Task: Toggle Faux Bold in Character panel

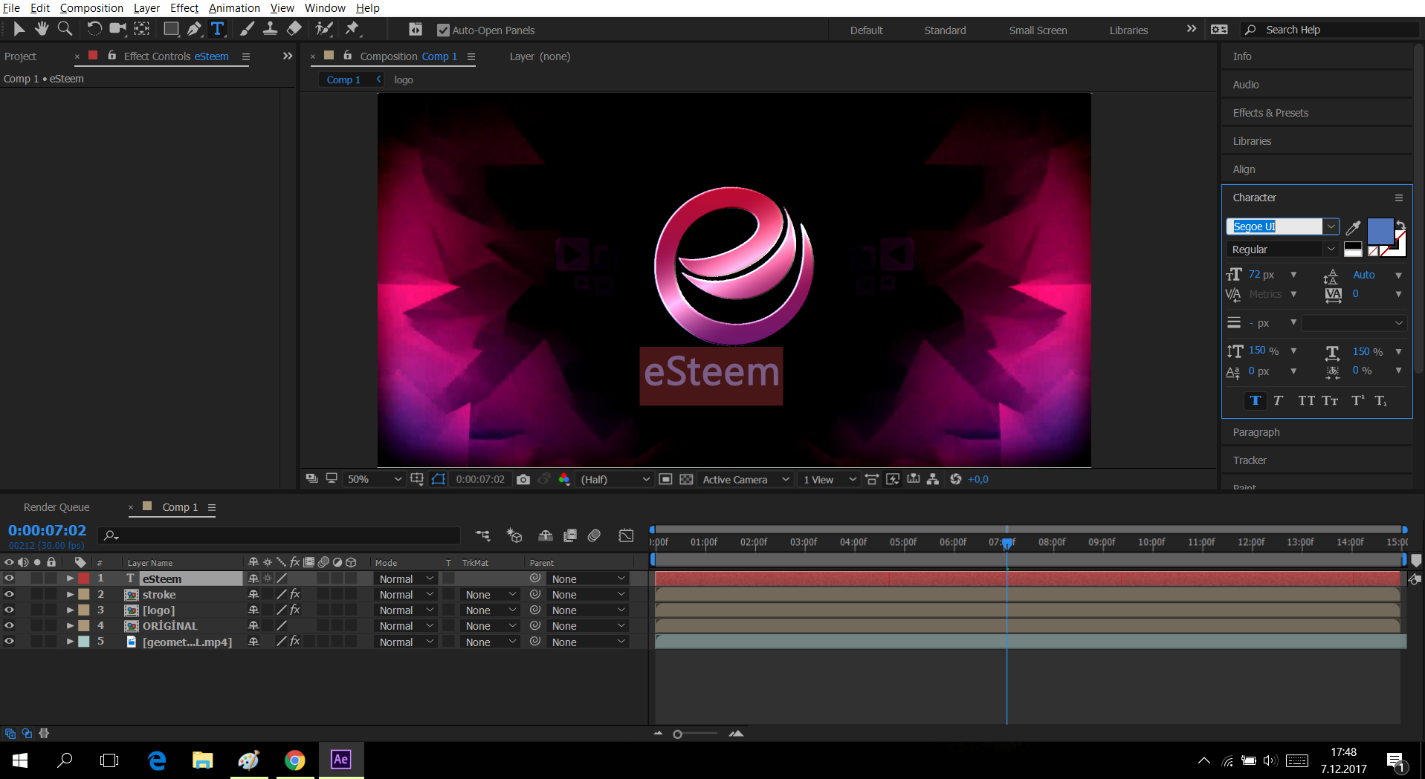Action: point(1256,401)
